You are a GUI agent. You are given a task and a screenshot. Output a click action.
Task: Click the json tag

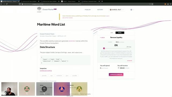[67, 76]
